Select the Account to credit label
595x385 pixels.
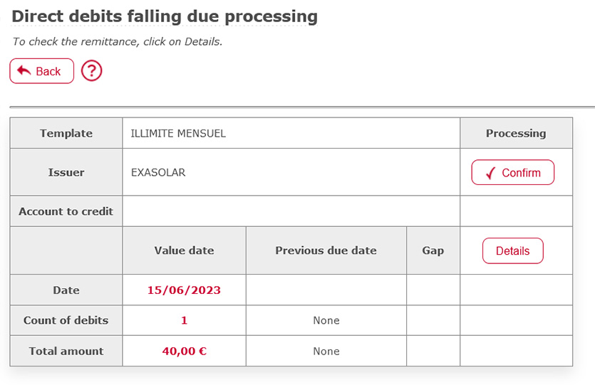pyautogui.click(x=66, y=211)
